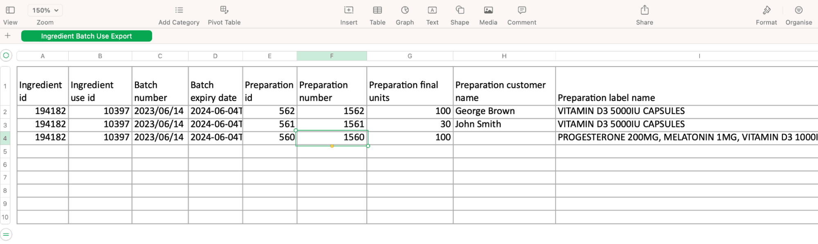
Task: Click the 'Preparation id' header cell
Action: [270, 86]
